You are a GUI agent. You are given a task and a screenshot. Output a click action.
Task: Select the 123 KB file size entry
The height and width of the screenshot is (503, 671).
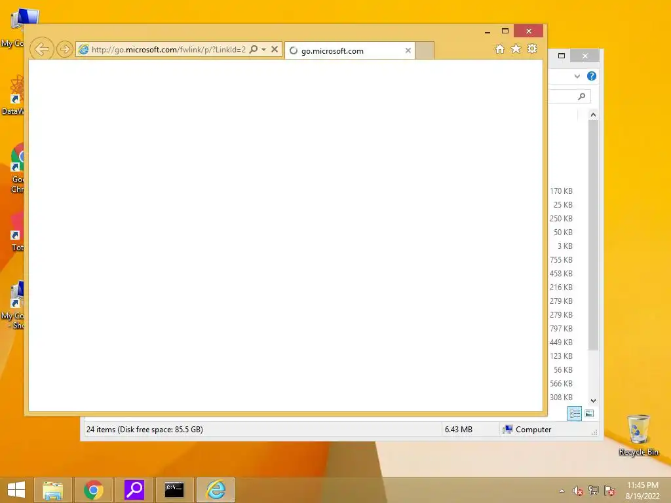click(561, 356)
